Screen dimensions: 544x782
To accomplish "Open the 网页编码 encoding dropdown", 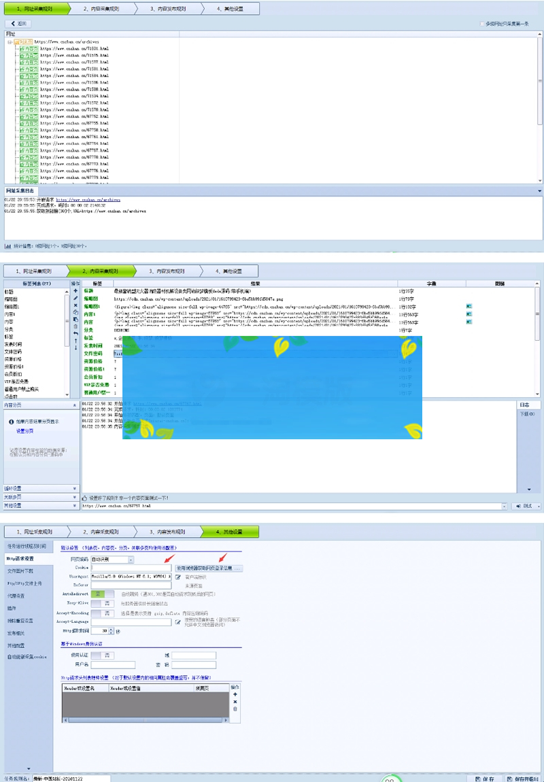I will (x=131, y=559).
